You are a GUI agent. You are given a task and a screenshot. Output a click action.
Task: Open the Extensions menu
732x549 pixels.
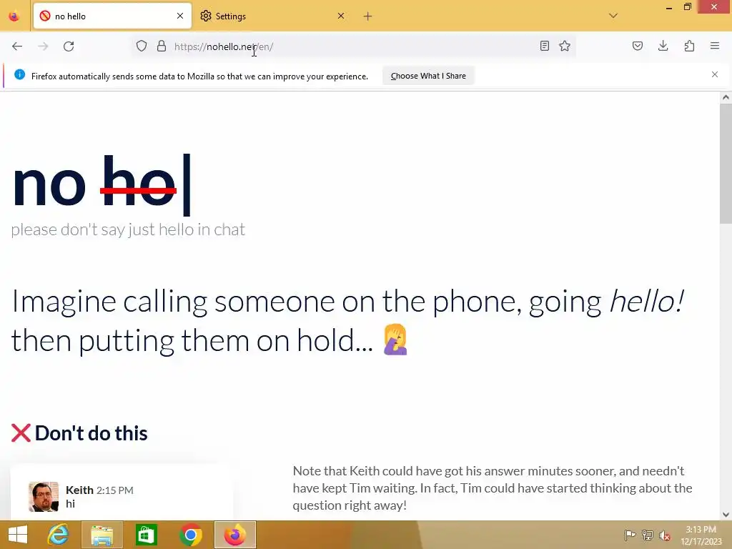(x=689, y=46)
